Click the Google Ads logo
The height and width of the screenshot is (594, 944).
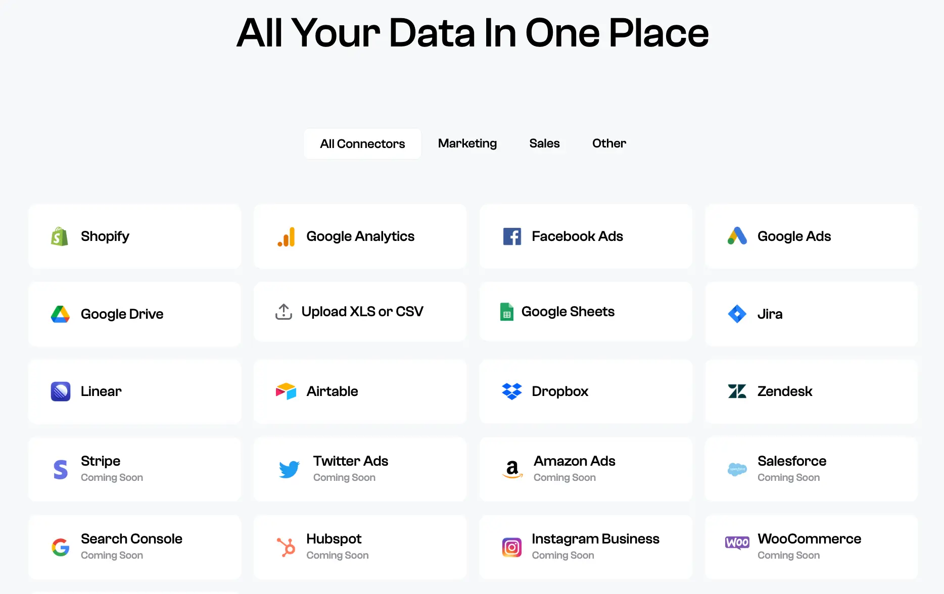pyautogui.click(x=737, y=236)
